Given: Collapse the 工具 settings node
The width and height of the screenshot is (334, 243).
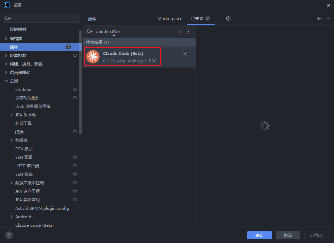Looking at the screenshot, I should coord(6,81).
